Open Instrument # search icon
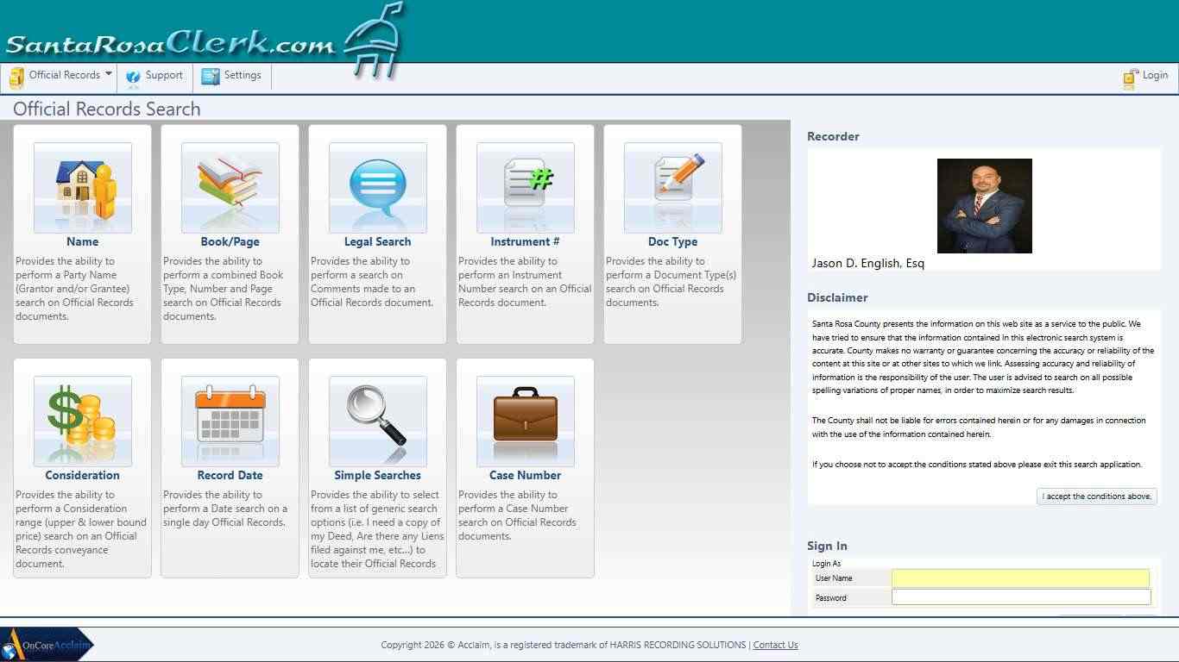The height and width of the screenshot is (662, 1179). click(x=525, y=185)
